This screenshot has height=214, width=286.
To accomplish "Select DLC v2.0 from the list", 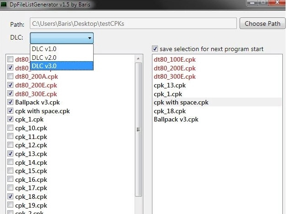I will coord(62,58).
